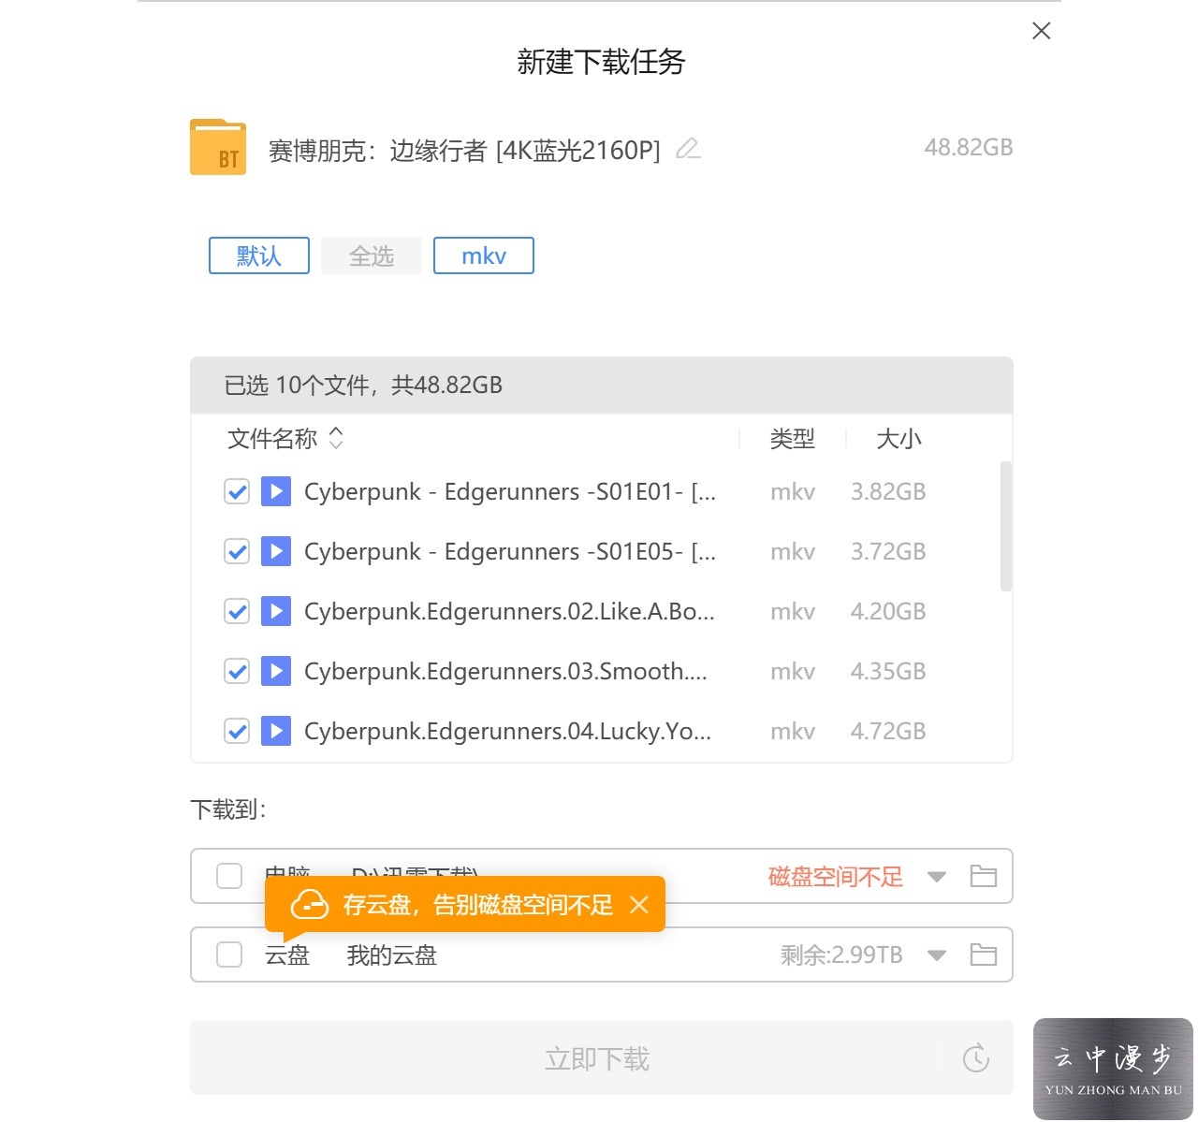
Task: Open the scheduled download clock icon
Action: click(x=976, y=1058)
